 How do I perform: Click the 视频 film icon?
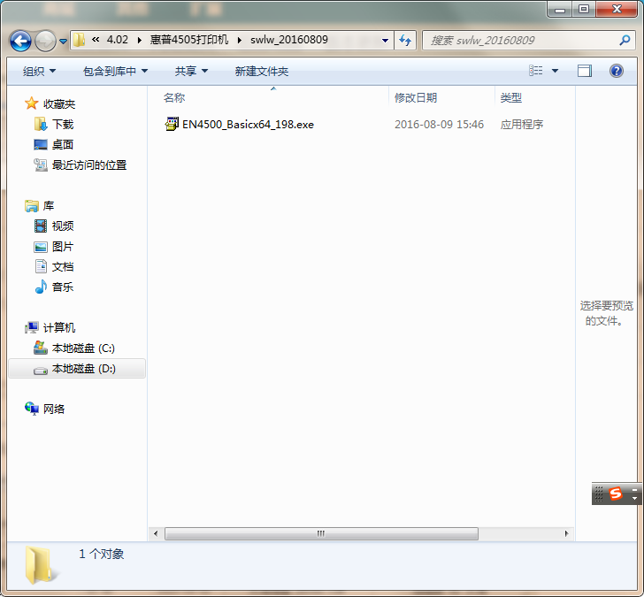[x=41, y=226]
